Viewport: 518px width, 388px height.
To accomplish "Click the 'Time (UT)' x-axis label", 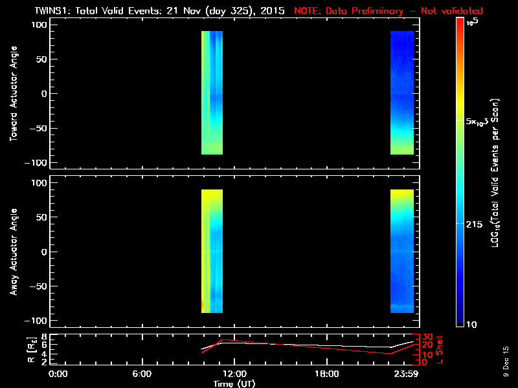I will click(x=236, y=383).
